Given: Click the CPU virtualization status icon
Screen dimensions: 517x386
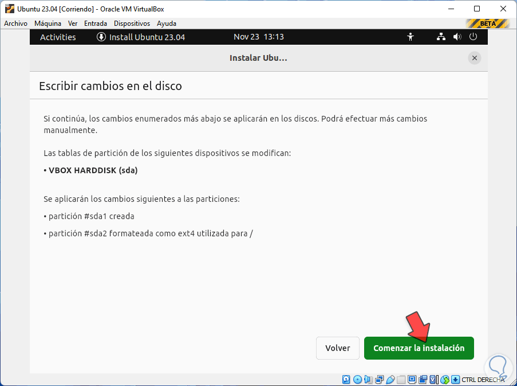Looking at the screenshot, I should click(x=433, y=379).
